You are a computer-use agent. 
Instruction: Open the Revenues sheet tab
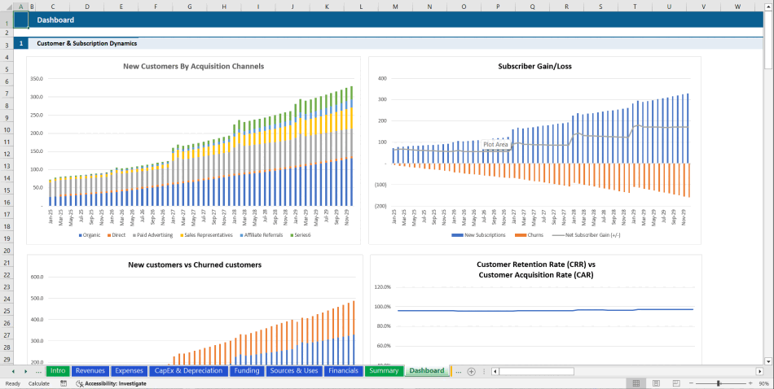coord(90,371)
